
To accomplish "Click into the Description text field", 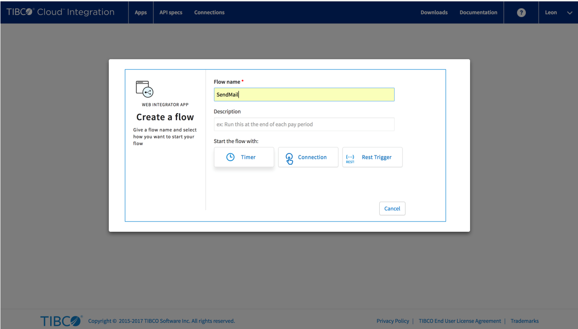I will pos(304,124).
